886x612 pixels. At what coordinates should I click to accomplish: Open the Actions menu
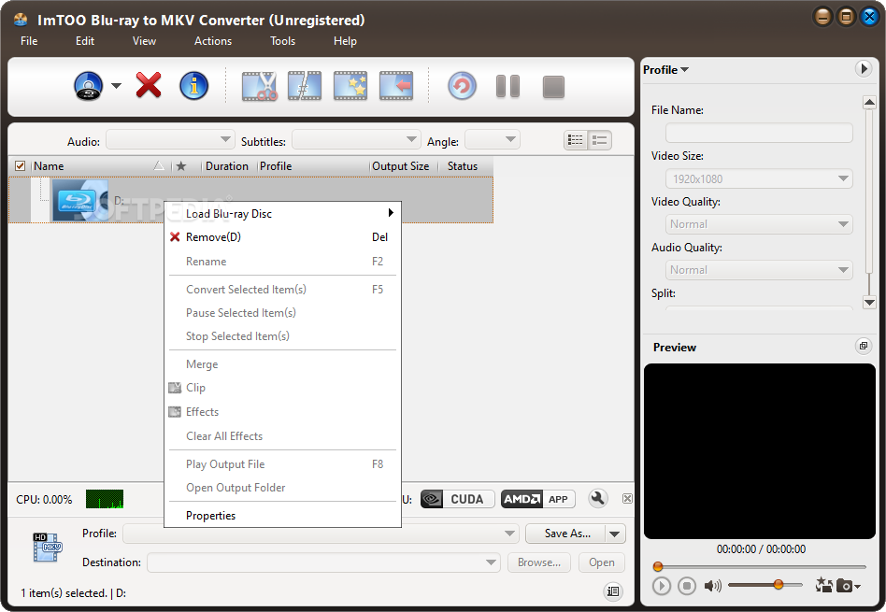(x=213, y=41)
